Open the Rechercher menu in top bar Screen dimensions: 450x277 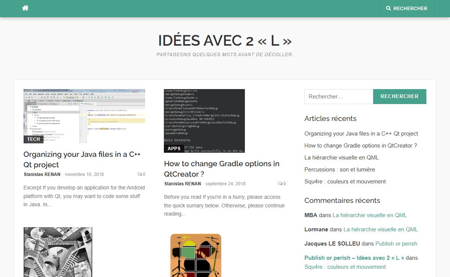coord(406,8)
